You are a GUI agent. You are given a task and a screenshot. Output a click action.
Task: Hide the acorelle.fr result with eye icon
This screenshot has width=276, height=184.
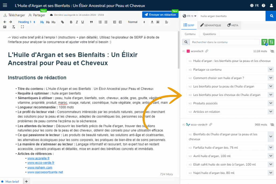(x=272, y=51)
